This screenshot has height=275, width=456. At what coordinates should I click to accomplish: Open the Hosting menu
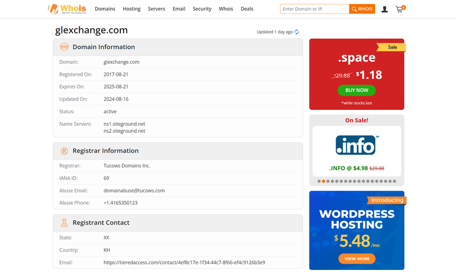(132, 9)
